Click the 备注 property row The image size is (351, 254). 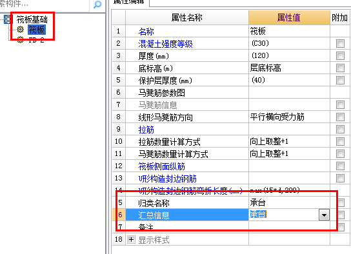[x=187, y=227]
